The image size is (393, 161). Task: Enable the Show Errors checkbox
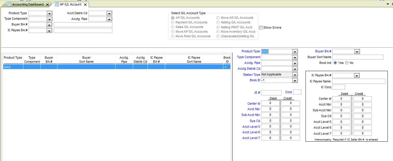[261, 28]
